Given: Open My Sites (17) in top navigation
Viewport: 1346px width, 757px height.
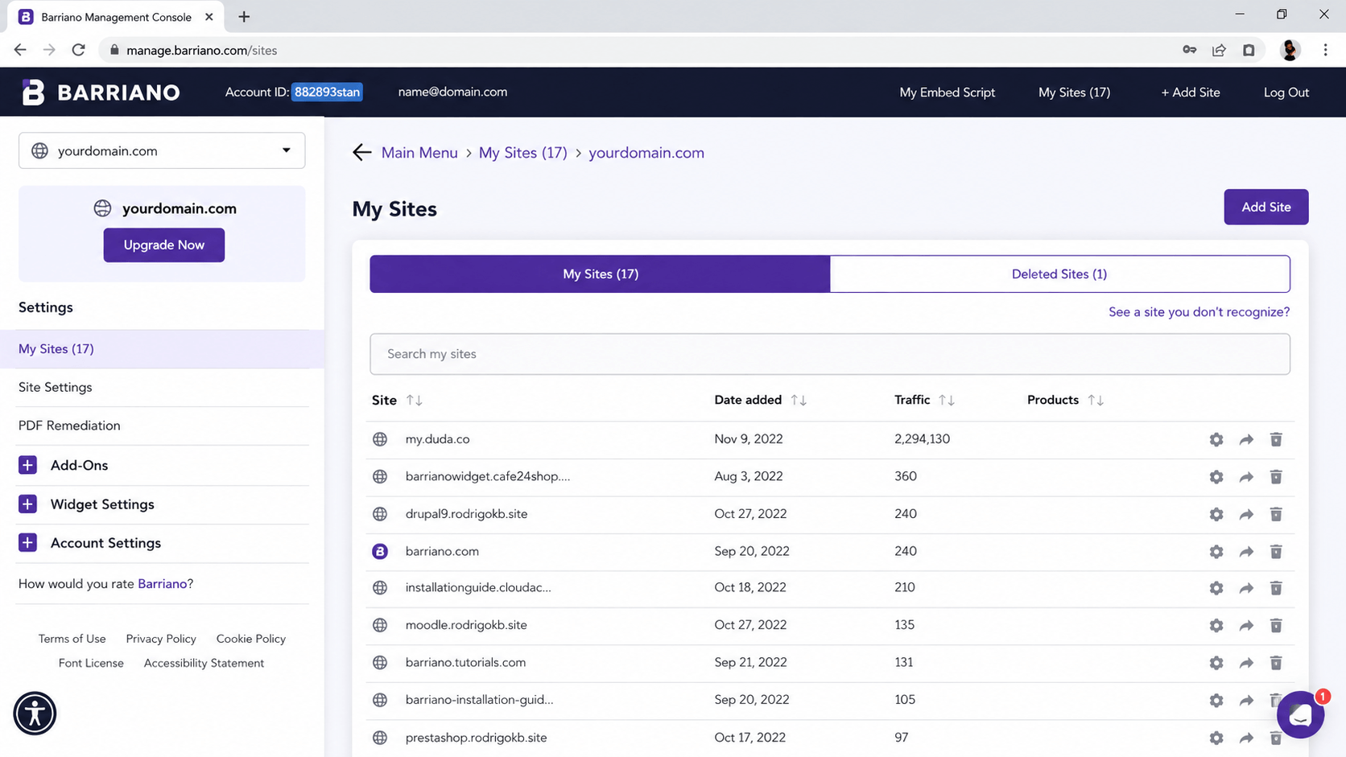Looking at the screenshot, I should 1074,93.
